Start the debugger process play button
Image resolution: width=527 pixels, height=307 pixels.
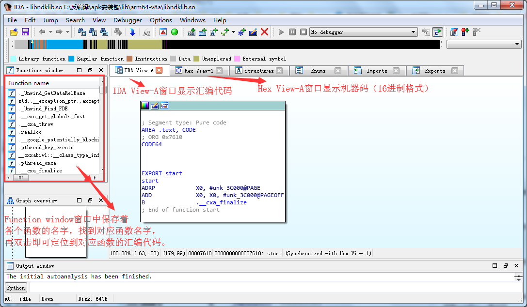281,32
